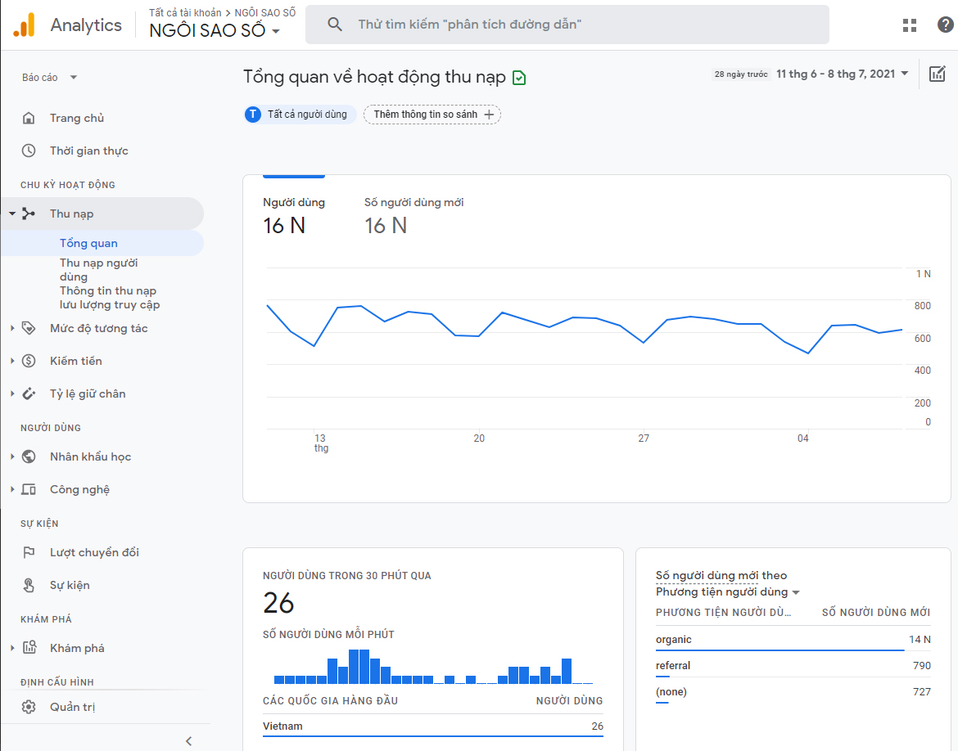Image resolution: width=958 pixels, height=751 pixels.
Task: Open the report customization pencil icon
Action: [x=938, y=74]
